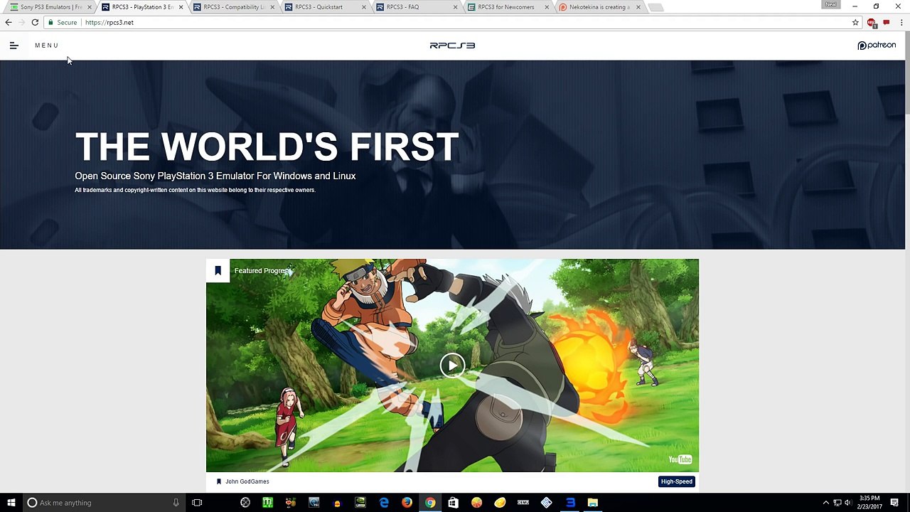Open the Windows Store from the taskbar
Image resolution: width=910 pixels, height=512 pixels.
453,503
